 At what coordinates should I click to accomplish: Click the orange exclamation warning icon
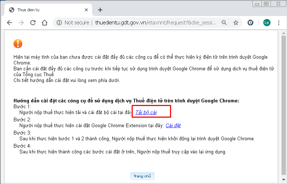click(18, 44)
